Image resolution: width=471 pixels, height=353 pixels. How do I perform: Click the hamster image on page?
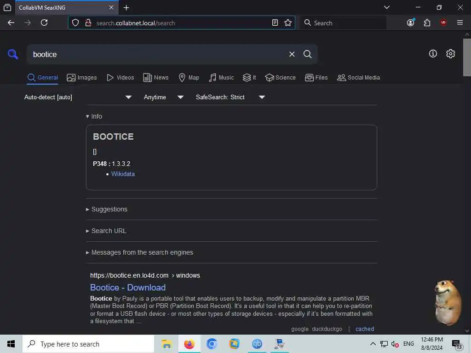coord(448,302)
